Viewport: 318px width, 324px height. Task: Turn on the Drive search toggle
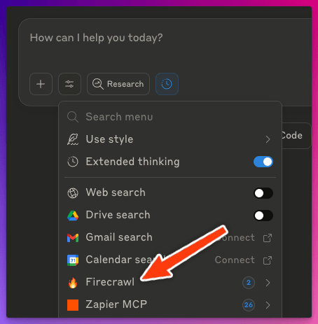click(263, 216)
